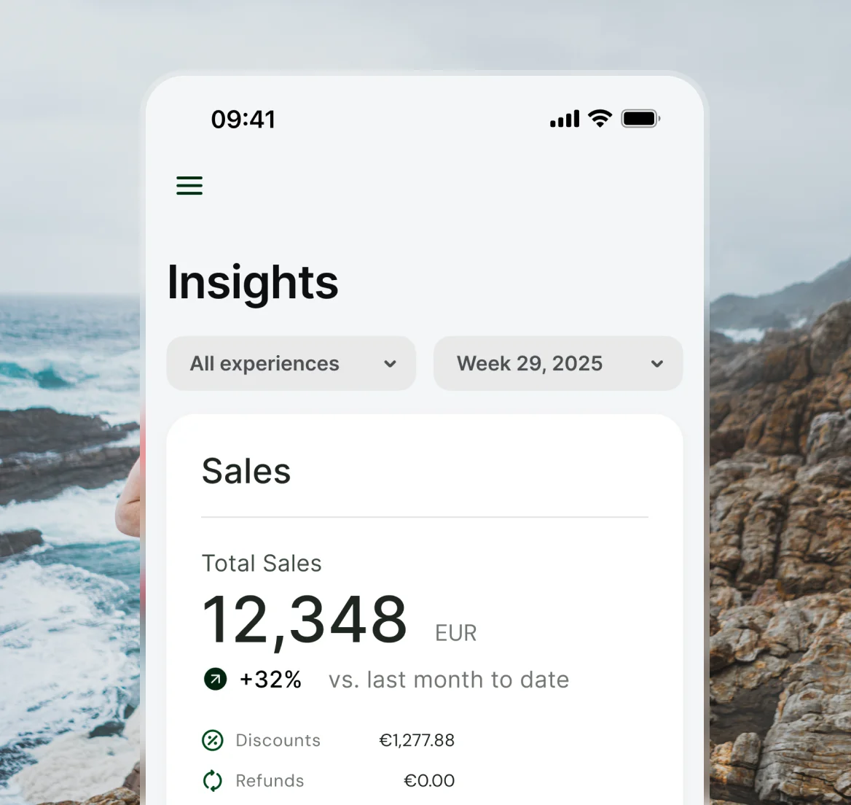Image resolution: width=851 pixels, height=805 pixels.
Task: Click the Refunds circular arrows icon
Action: (212, 780)
